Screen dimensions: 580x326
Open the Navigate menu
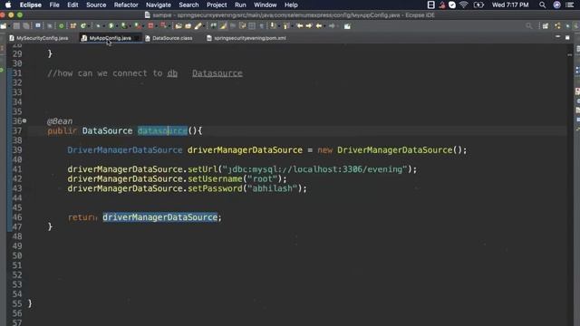[159, 5]
